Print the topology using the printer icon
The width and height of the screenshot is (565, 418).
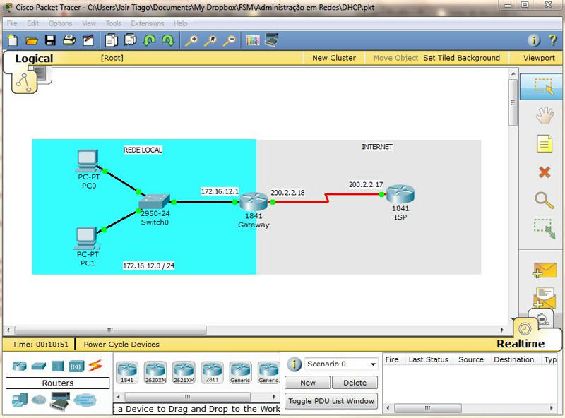[69, 40]
